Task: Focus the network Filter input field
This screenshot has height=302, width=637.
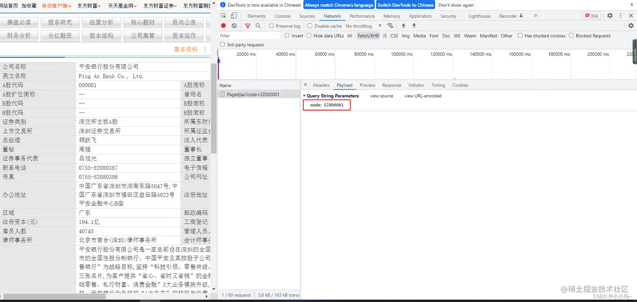Action: (249, 36)
